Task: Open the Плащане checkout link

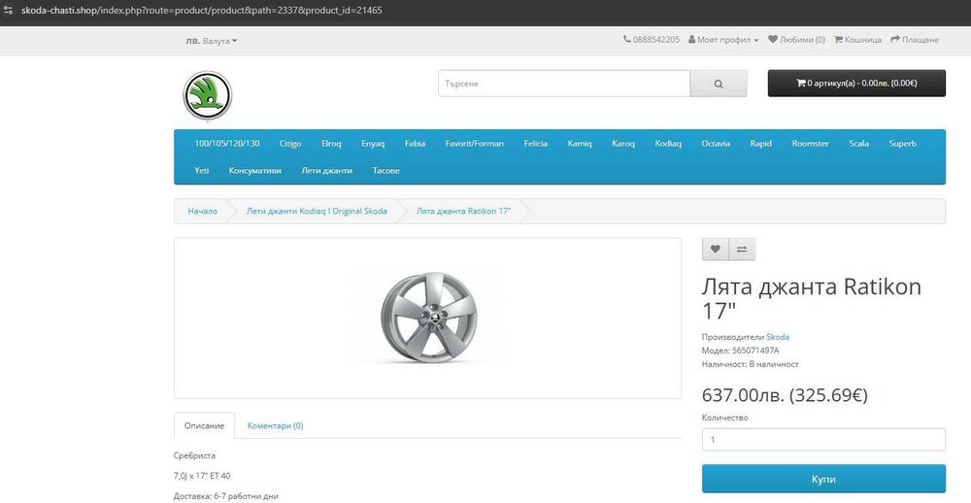Action: [915, 40]
